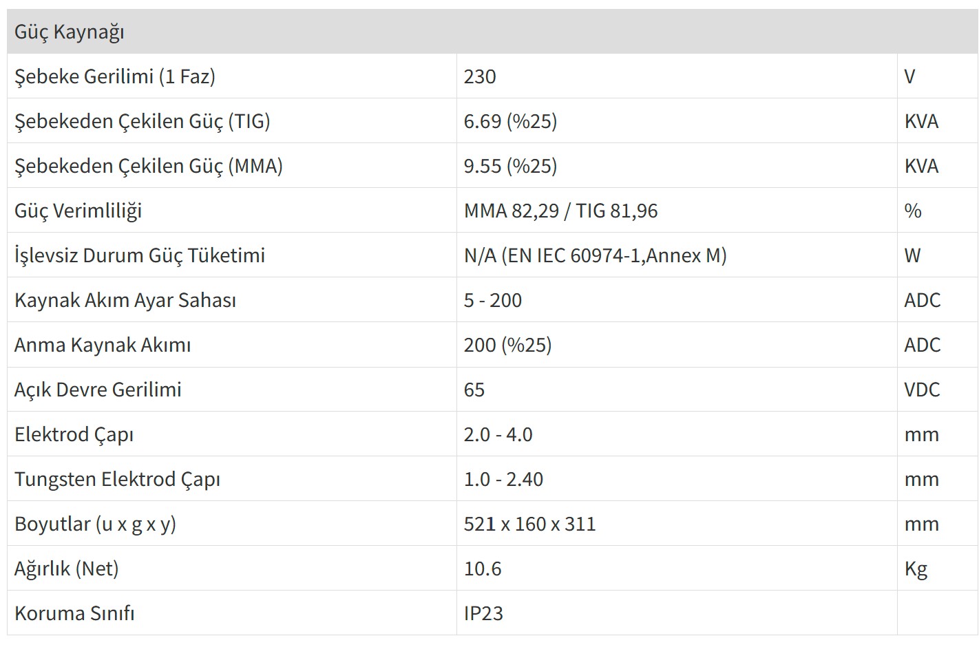Select the Şebekeden Çekilen Güç (TIG) label

tap(143, 121)
